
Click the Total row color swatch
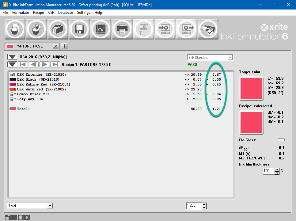[13, 109]
